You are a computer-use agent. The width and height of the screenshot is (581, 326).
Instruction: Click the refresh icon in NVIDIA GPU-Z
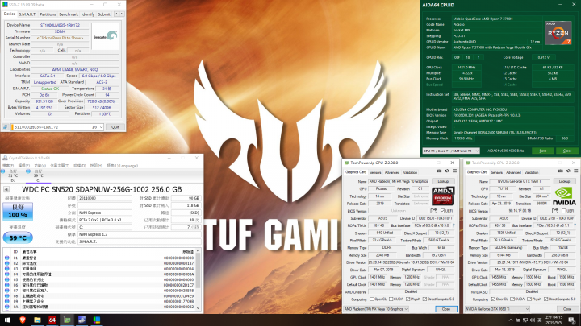pyautogui.click(x=568, y=171)
